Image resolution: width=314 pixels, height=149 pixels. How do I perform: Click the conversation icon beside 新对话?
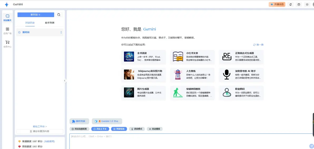(19, 32)
